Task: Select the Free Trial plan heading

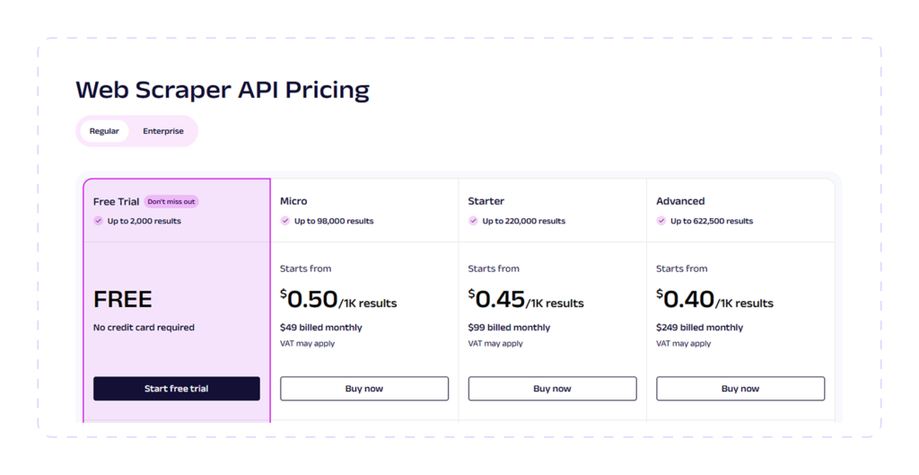Action: [116, 202]
